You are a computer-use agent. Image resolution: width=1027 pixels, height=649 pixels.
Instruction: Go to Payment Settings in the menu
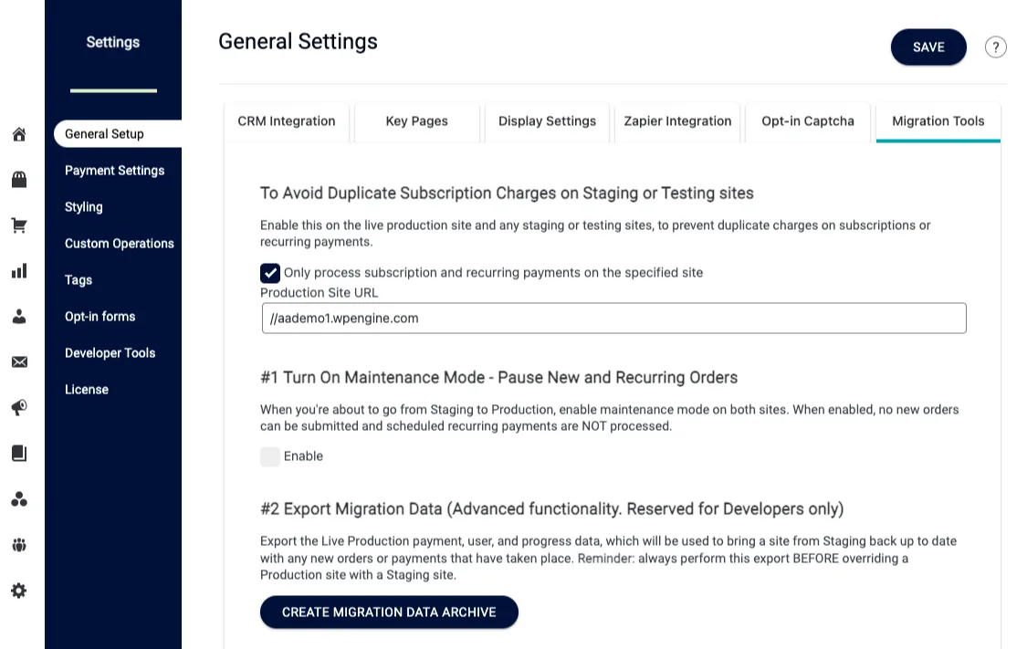(x=114, y=171)
